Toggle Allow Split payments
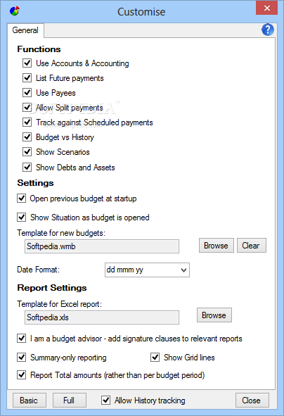 pos(27,108)
